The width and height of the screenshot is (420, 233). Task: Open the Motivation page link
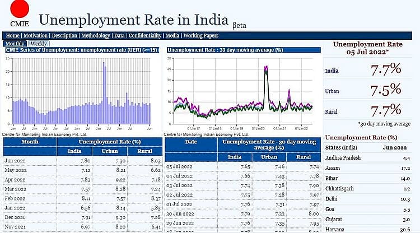point(35,36)
